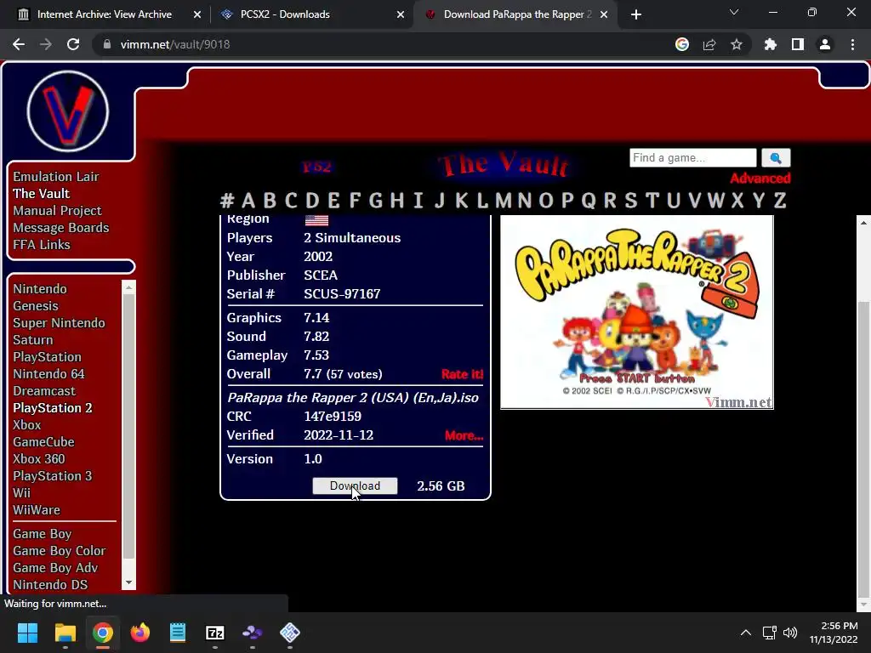
Task: Open the FFA Links menu link
Action: 42,244
